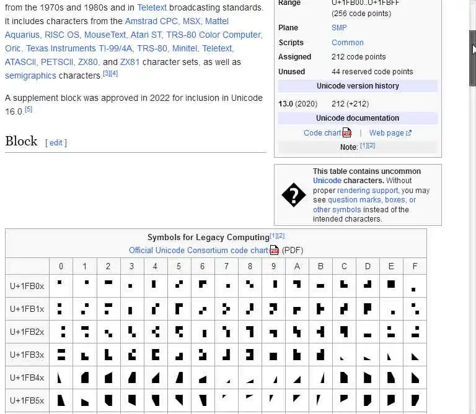This screenshot has width=476, height=414.
Task: Click glyph in row U+1FB2x column C
Action: coord(344,332)
